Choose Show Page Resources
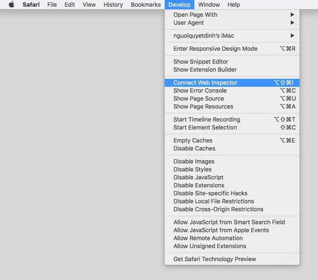 [232, 106]
